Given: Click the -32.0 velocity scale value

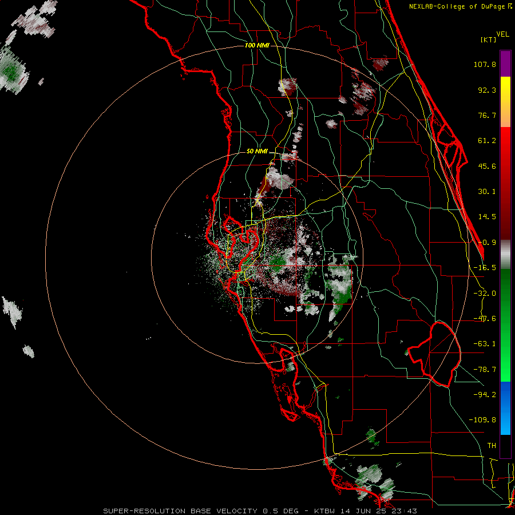Looking at the screenshot, I should point(485,294).
